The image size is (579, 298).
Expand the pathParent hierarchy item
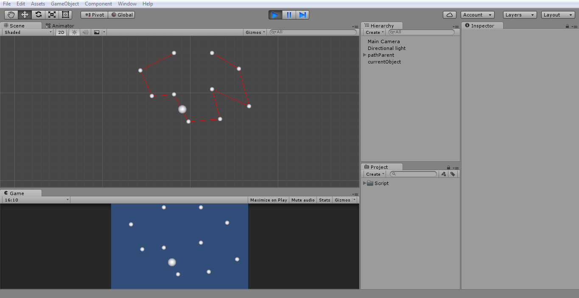tap(364, 55)
